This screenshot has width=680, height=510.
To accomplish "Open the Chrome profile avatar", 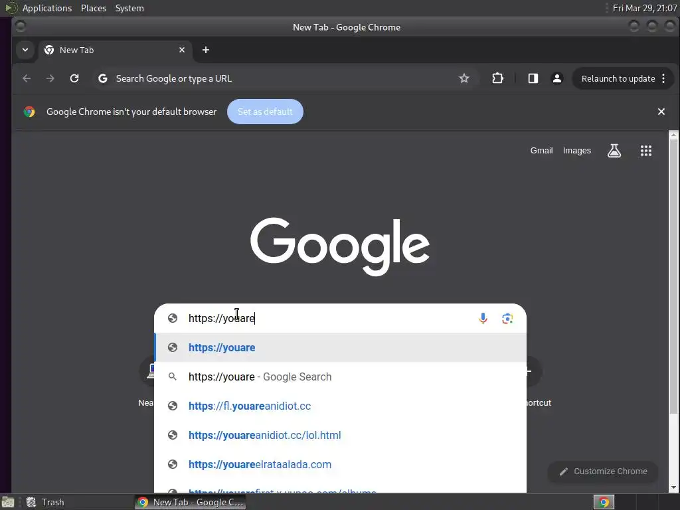I will (557, 78).
